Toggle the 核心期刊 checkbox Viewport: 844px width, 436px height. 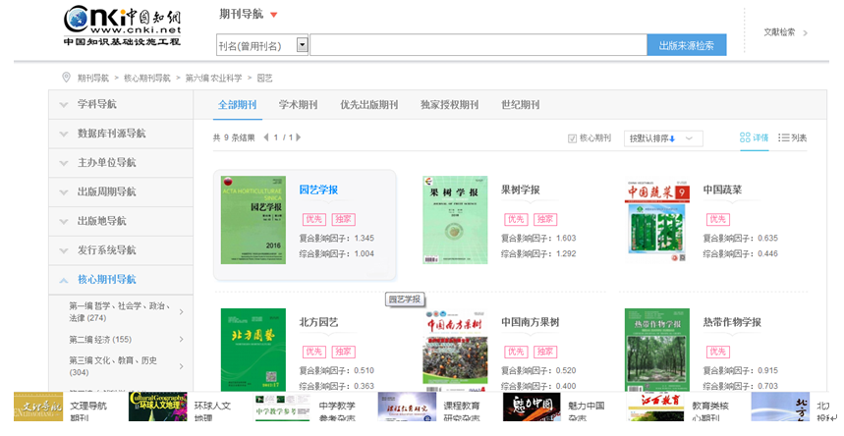pyautogui.click(x=573, y=138)
